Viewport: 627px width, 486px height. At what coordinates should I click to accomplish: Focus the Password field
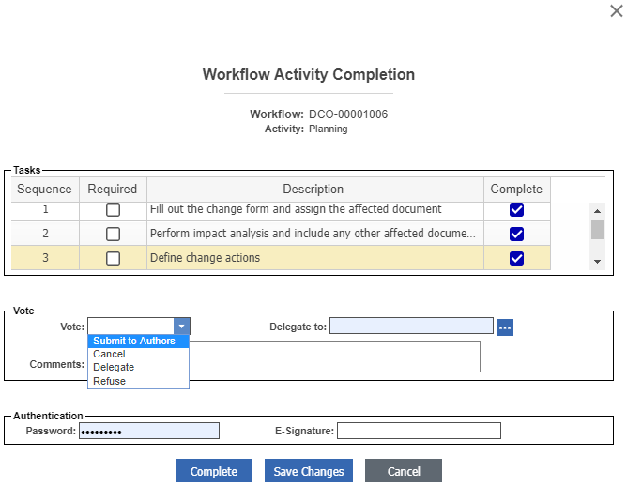[x=148, y=431]
